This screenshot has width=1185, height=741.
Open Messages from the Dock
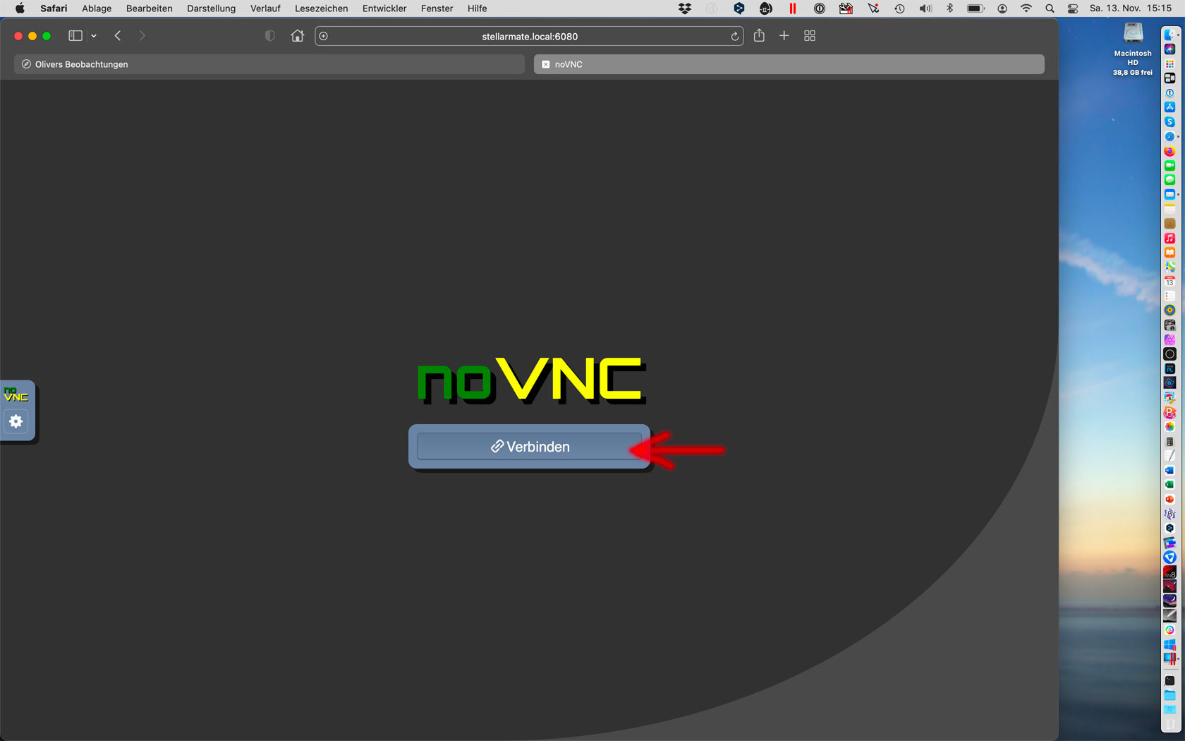[x=1169, y=180]
